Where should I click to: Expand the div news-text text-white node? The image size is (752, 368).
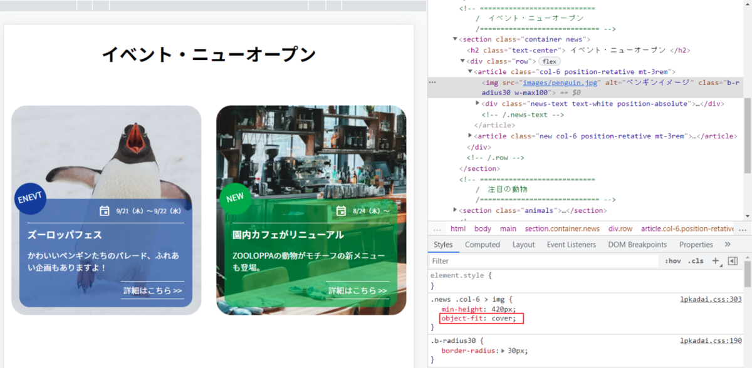pos(478,103)
